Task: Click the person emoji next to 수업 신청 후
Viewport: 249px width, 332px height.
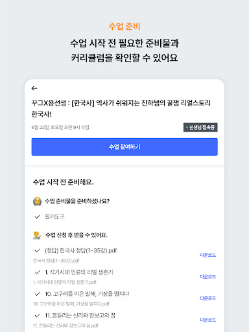Action: coord(37,235)
